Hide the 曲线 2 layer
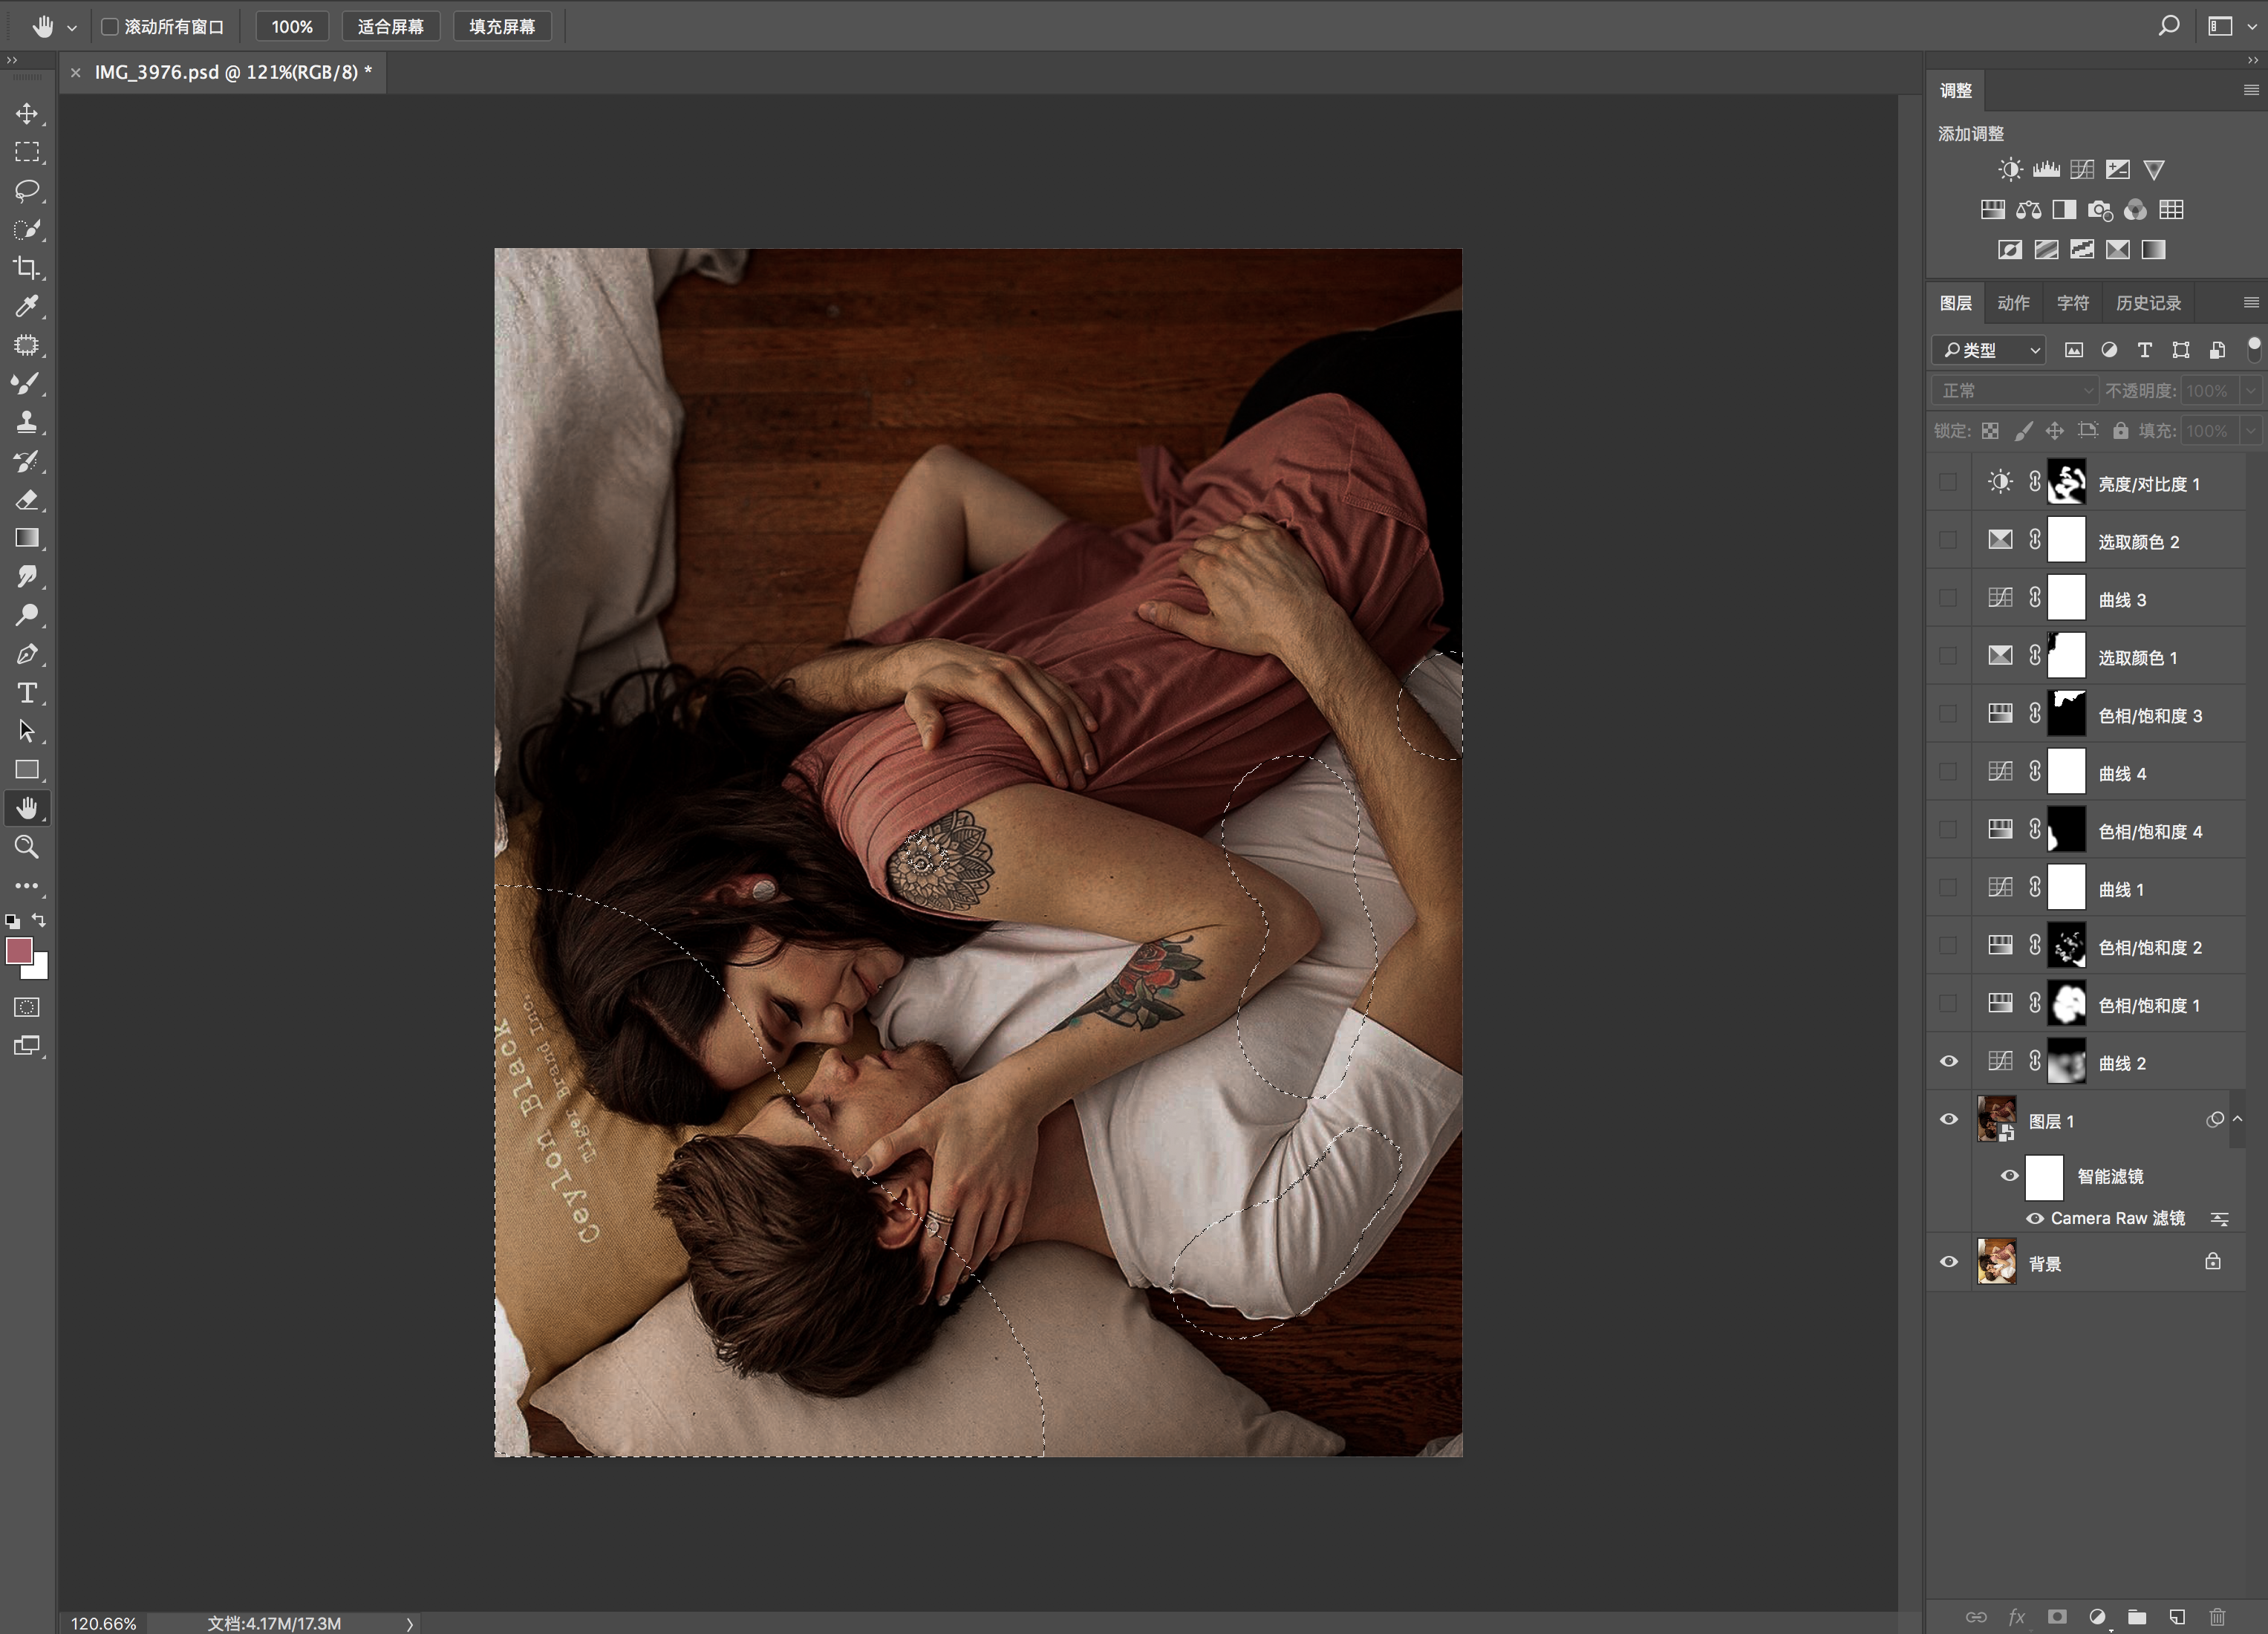 pos(1949,1062)
